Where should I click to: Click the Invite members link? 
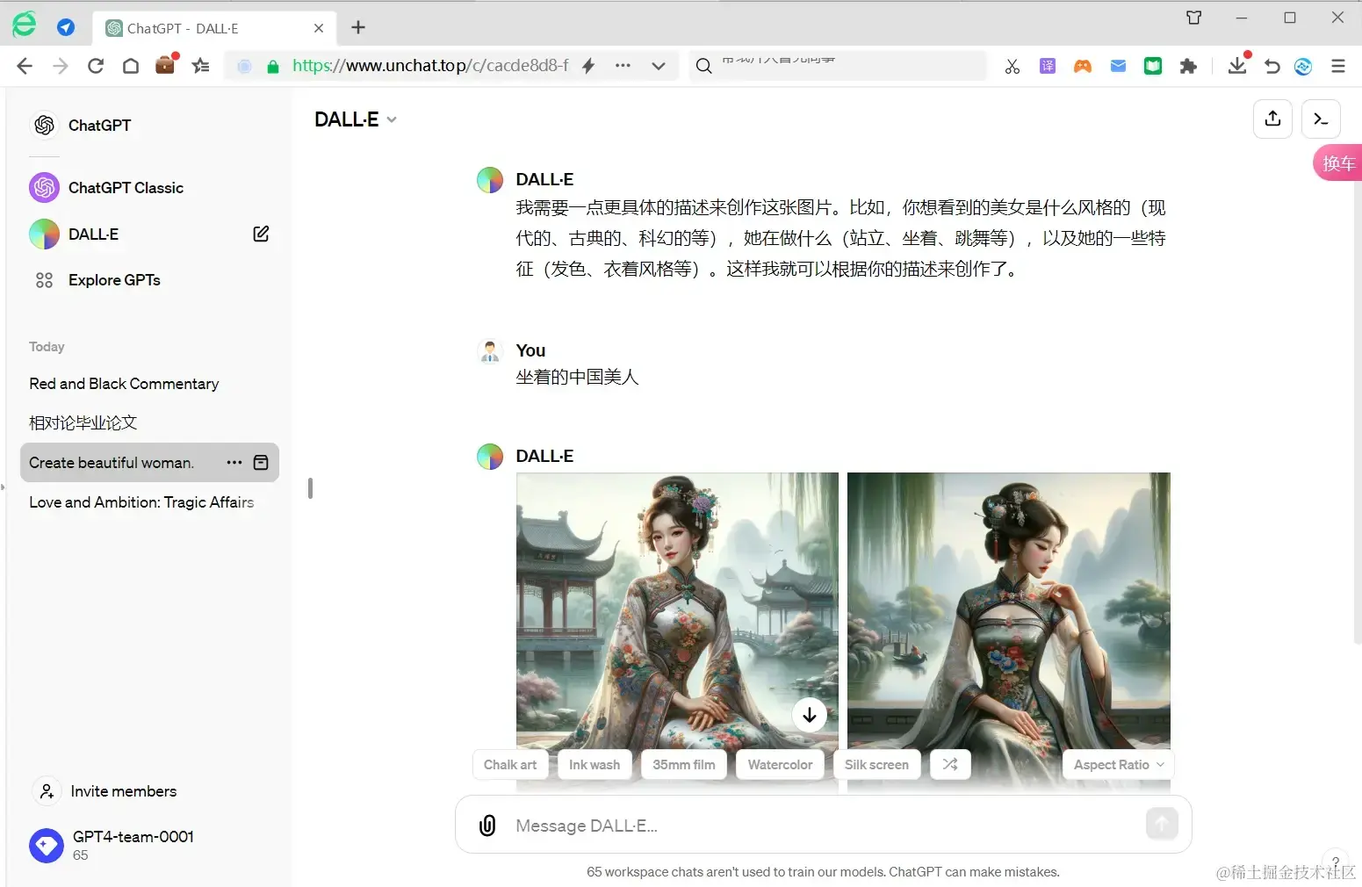[x=123, y=791]
